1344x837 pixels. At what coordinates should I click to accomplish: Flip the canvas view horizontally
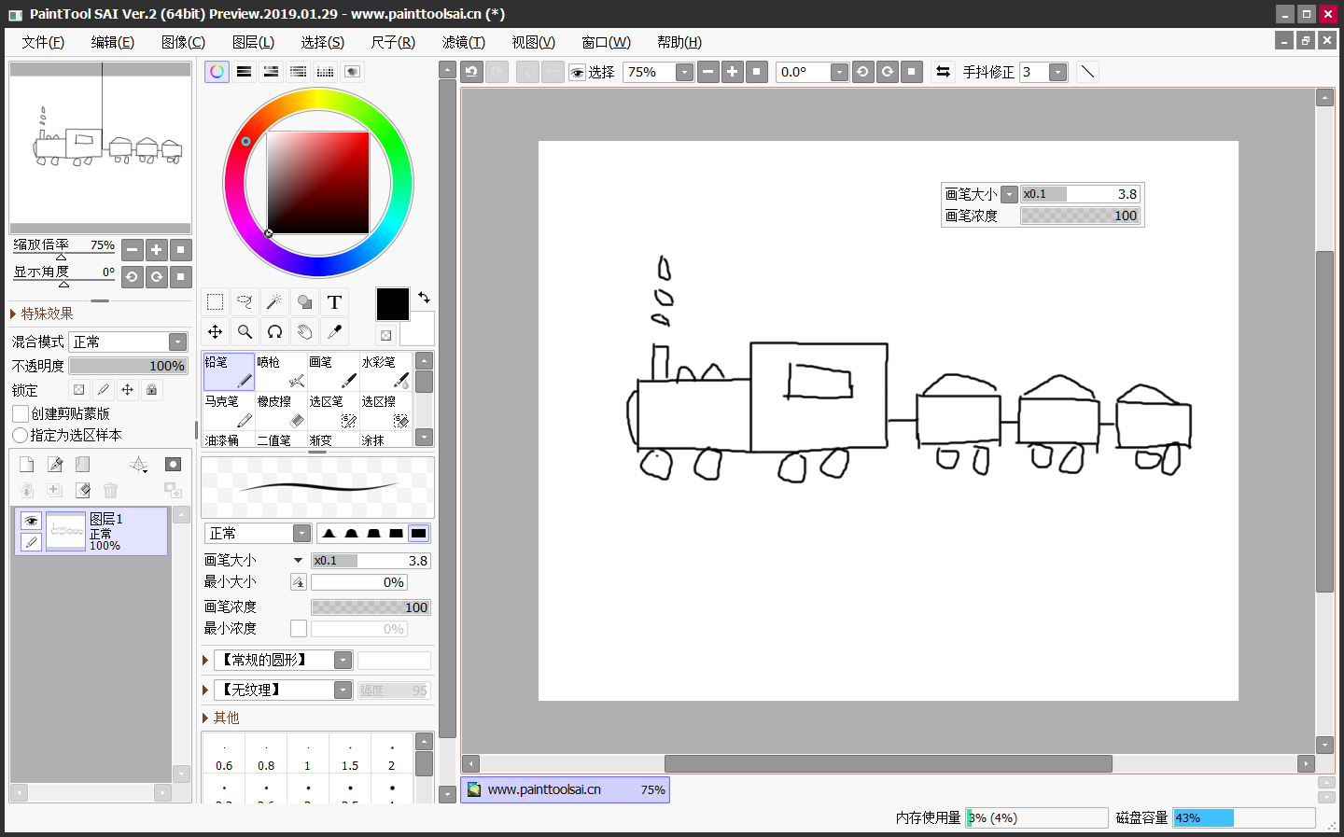click(x=943, y=72)
